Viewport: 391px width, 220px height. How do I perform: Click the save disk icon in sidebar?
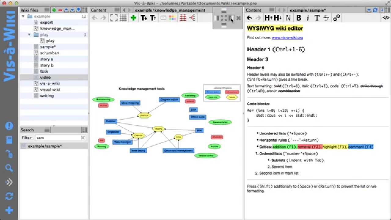(9, 140)
